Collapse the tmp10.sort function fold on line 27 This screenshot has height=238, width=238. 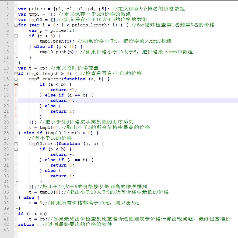coord(16,144)
